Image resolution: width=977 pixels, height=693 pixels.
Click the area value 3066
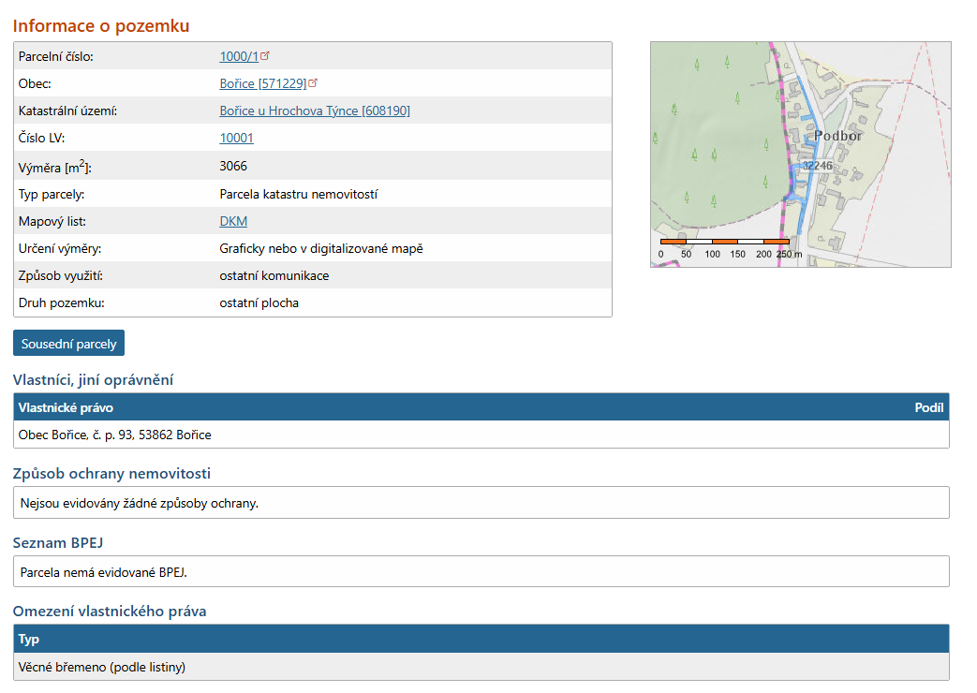point(233,166)
